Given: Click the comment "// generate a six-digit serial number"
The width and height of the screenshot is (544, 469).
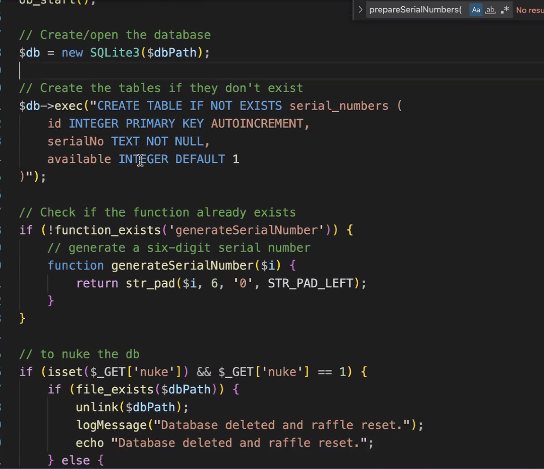Looking at the screenshot, I should (x=179, y=248).
